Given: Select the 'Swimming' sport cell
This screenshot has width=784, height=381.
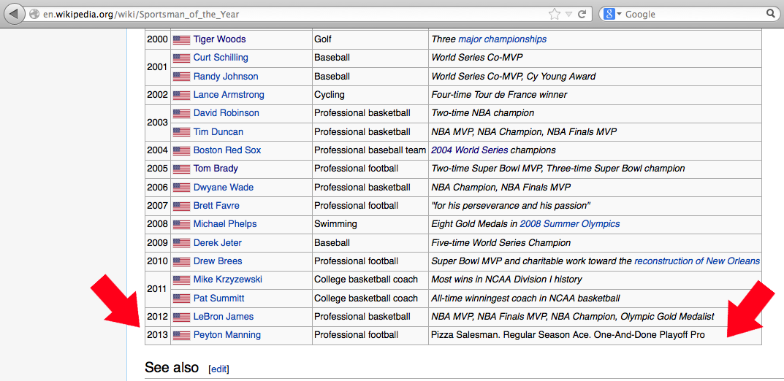Looking at the screenshot, I should [370, 224].
